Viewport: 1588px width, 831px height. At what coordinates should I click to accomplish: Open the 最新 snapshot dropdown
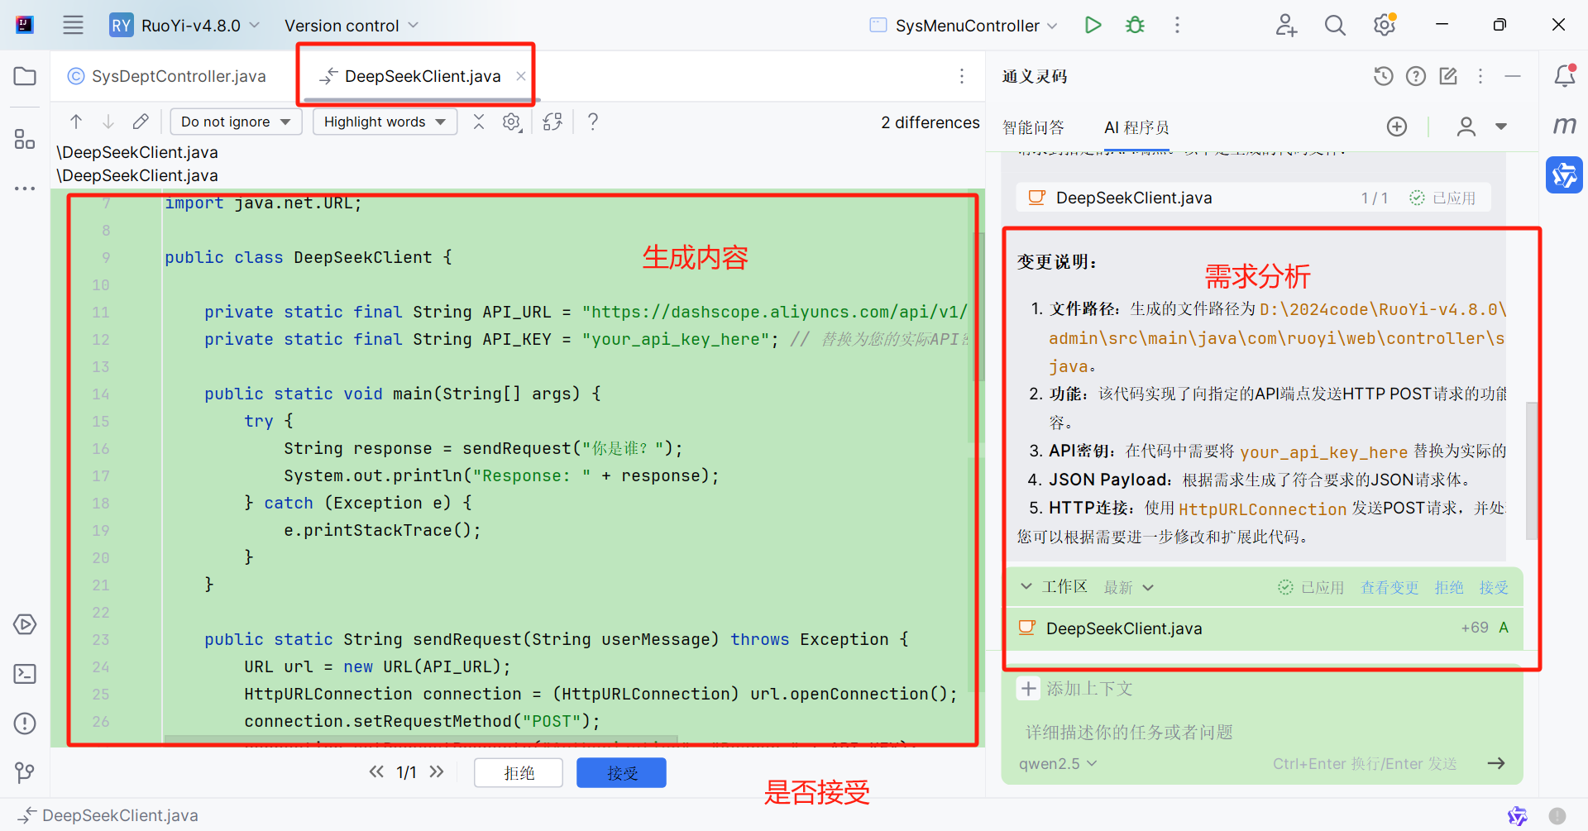1128,587
